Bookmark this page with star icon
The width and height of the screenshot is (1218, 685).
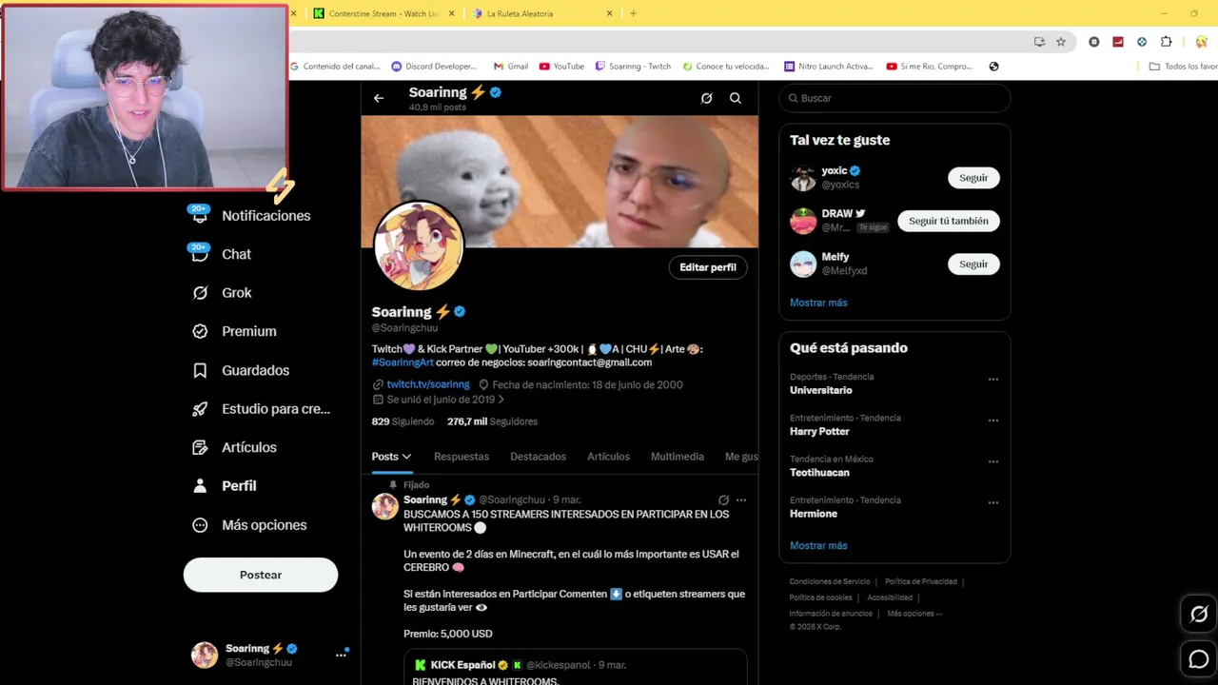1061,42
